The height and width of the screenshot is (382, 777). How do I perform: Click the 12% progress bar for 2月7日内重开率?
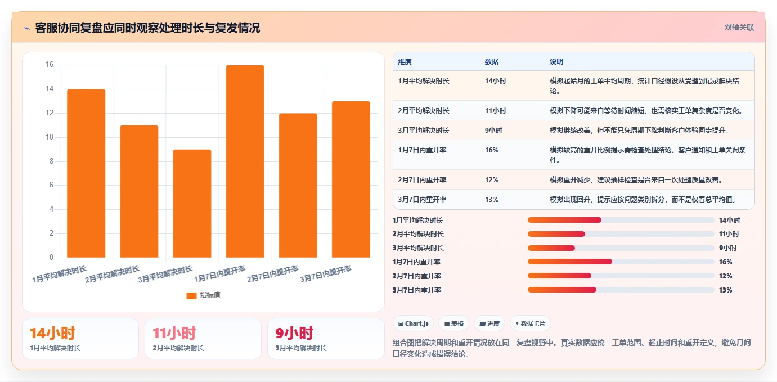tap(621, 276)
